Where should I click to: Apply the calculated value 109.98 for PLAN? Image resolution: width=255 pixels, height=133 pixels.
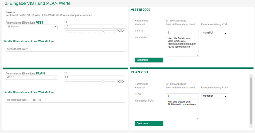[37, 100]
